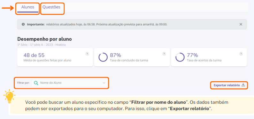This screenshot has width=254, height=119.
Task: Click the info icon beside Importante
Action: click(23, 24)
